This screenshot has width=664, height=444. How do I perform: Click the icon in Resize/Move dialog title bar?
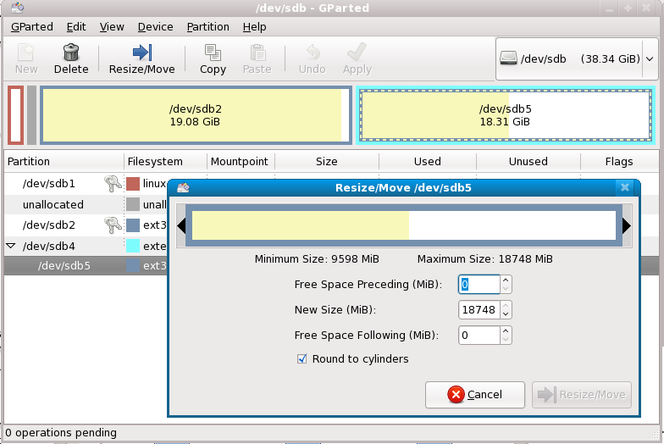click(183, 187)
